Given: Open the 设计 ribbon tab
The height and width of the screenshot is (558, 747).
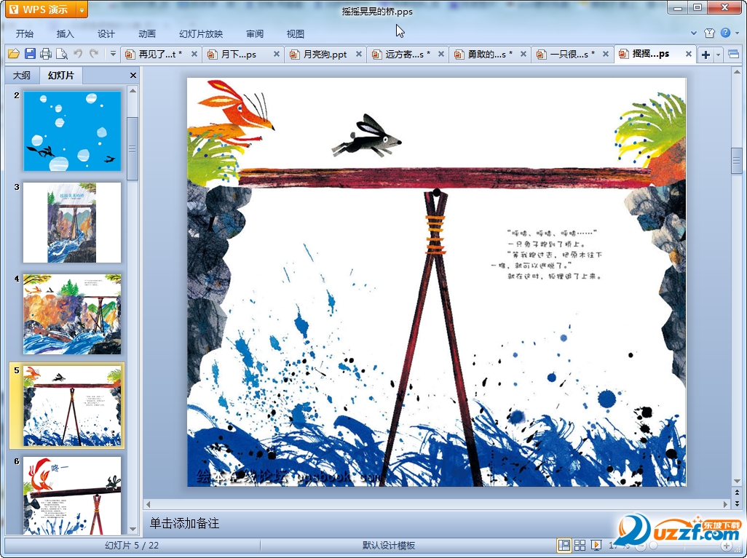Looking at the screenshot, I should pos(106,33).
